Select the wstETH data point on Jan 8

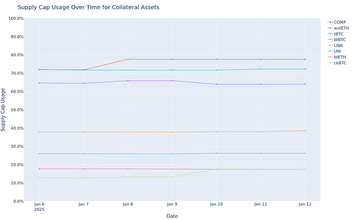point(128,60)
